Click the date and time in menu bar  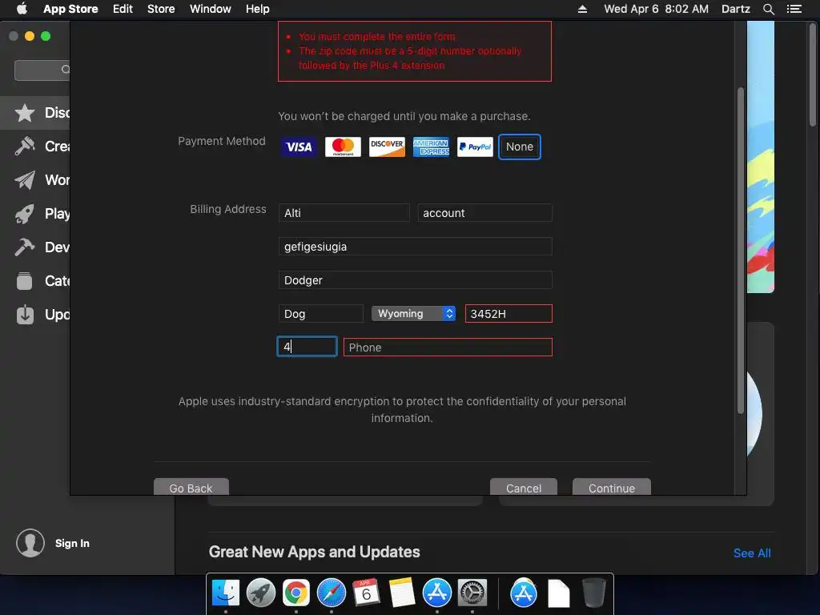click(x=657, y=9)
